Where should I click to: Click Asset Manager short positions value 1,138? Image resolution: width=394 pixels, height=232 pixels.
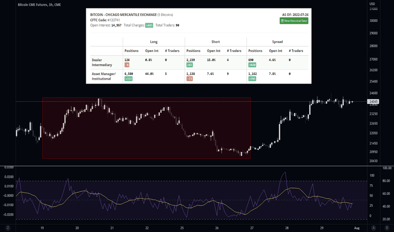point(191,74)
